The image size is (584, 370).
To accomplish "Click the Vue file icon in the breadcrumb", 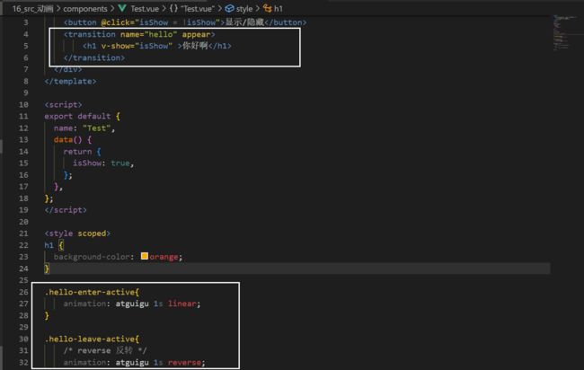I will coord(122,8).
